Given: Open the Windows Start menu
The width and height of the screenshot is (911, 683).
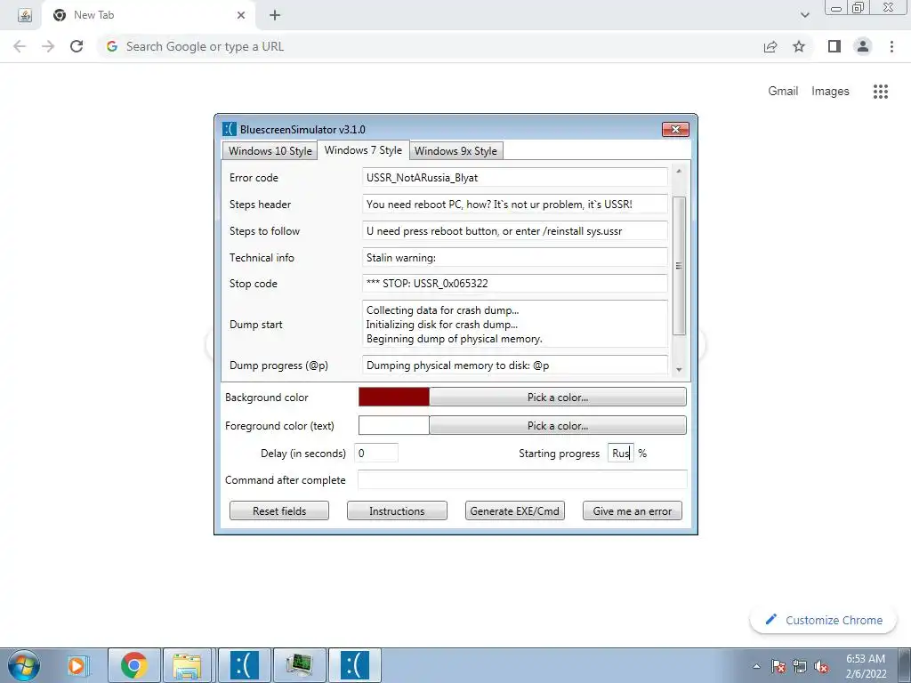Looking at the screenshot, I should click(24, 665).
